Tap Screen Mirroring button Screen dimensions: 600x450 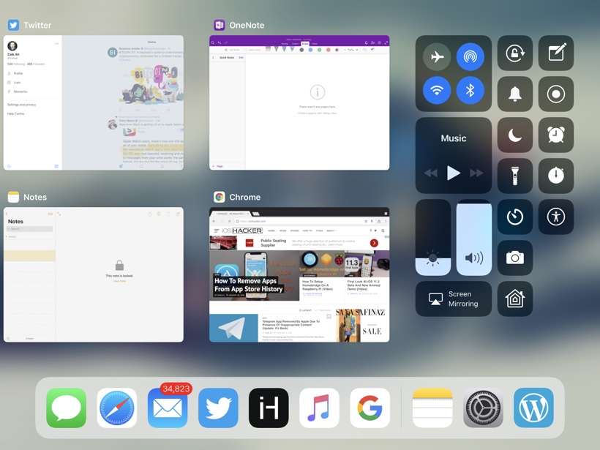pyautogui.click(x=454, y=299)
